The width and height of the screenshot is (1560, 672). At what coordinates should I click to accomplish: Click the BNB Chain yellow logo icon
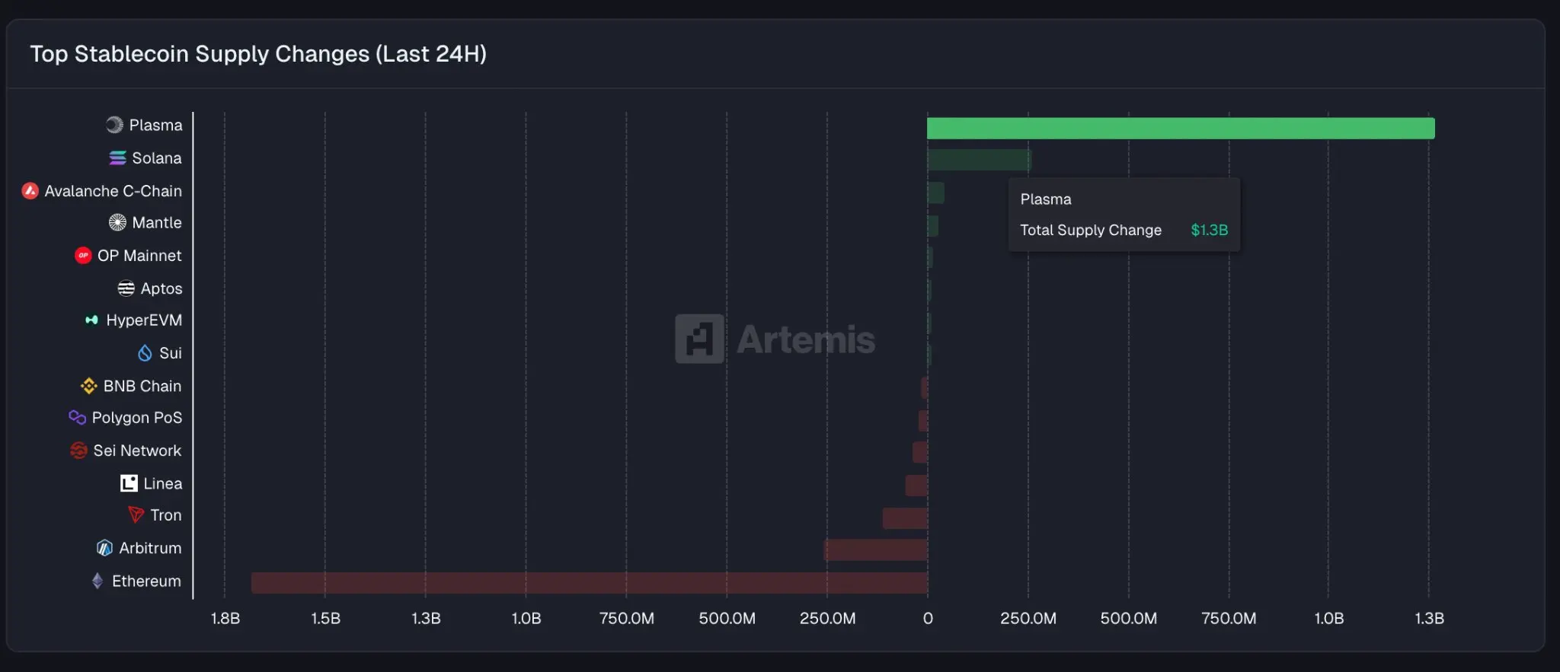click(89, 386)
